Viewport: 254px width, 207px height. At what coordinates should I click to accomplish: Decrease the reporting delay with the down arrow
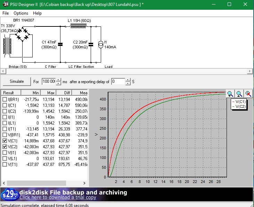(128, 83)
